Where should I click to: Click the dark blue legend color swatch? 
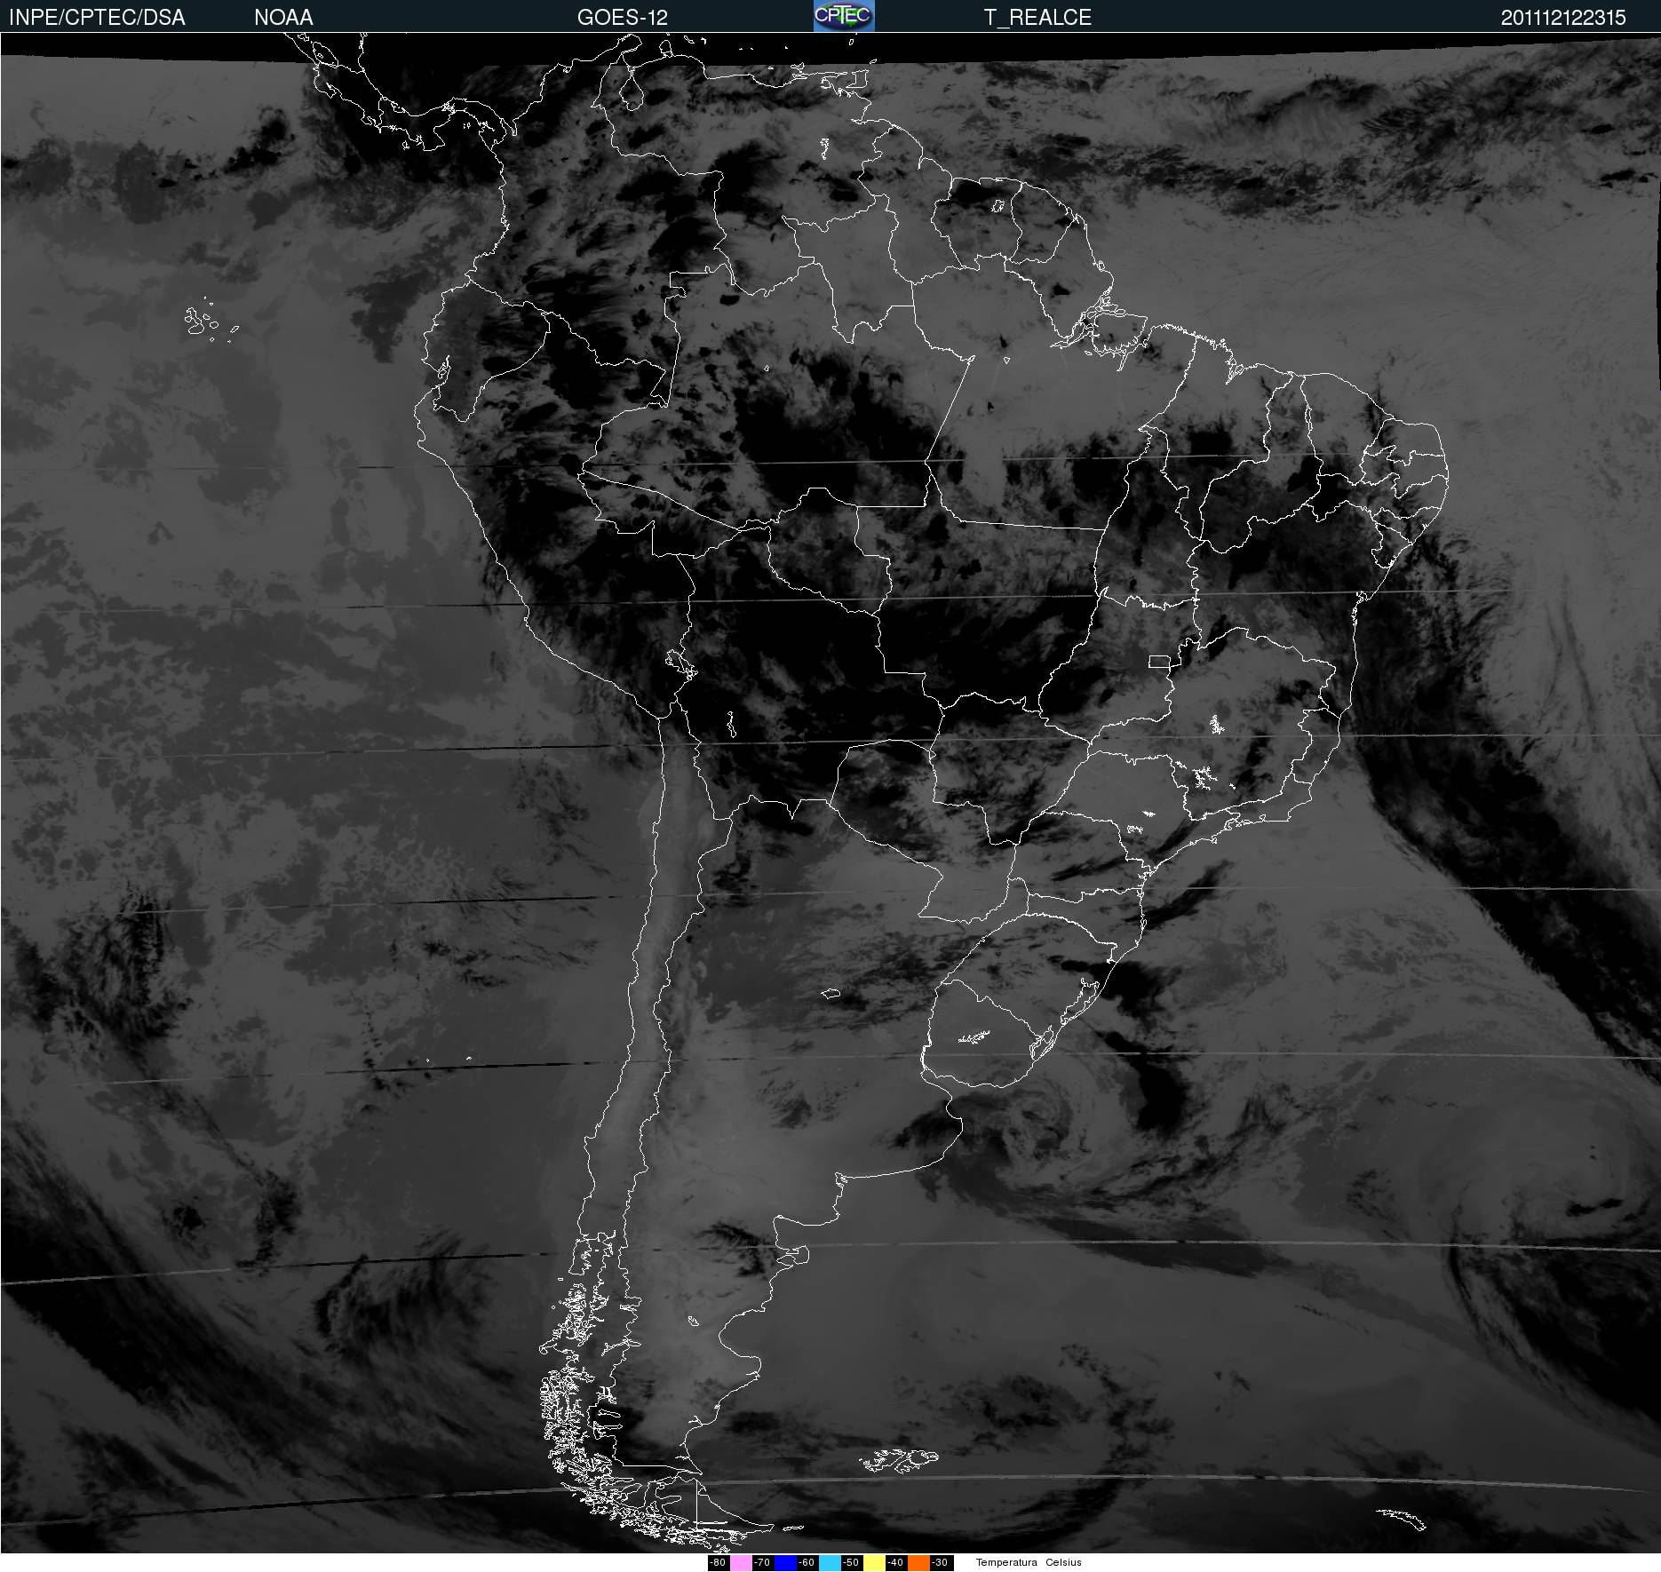(785, 1562)
